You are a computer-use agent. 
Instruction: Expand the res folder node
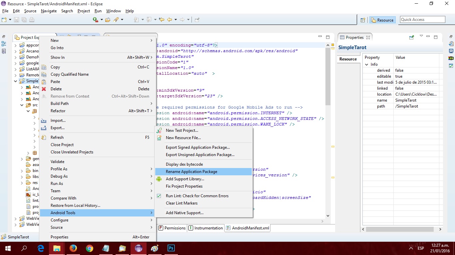[x=22, y=183]
